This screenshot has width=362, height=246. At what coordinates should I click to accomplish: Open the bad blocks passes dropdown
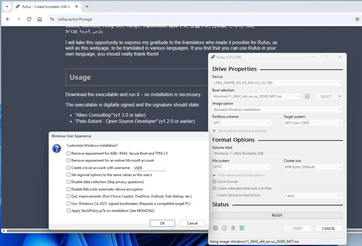313,196
